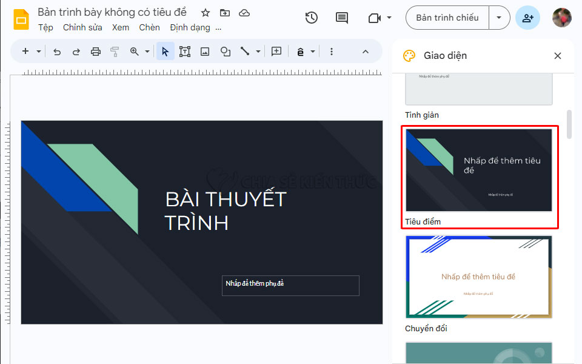Image resolution: width=582 pixels, height=364 pixels.
Task: Click the input tools ê icon
Action: click(300, 52)
